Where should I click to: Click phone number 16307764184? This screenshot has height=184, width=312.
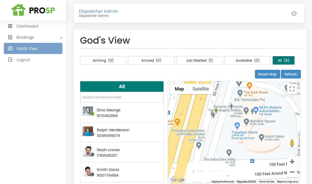point(108,175)
